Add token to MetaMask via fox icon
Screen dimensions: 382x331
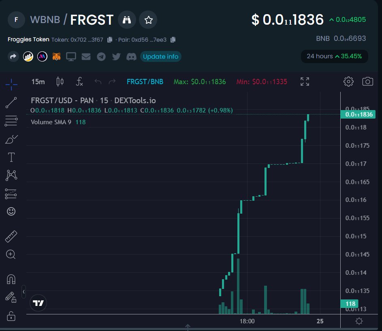(x=57, y=57)
